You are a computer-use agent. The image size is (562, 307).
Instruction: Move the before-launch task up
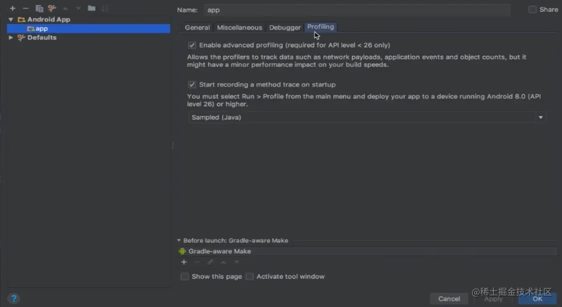point(223,262)
